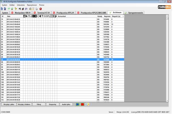Click the refresh icon beside the stop button
The width and height of the screenshot is (173, 114).
coord(87,104)
